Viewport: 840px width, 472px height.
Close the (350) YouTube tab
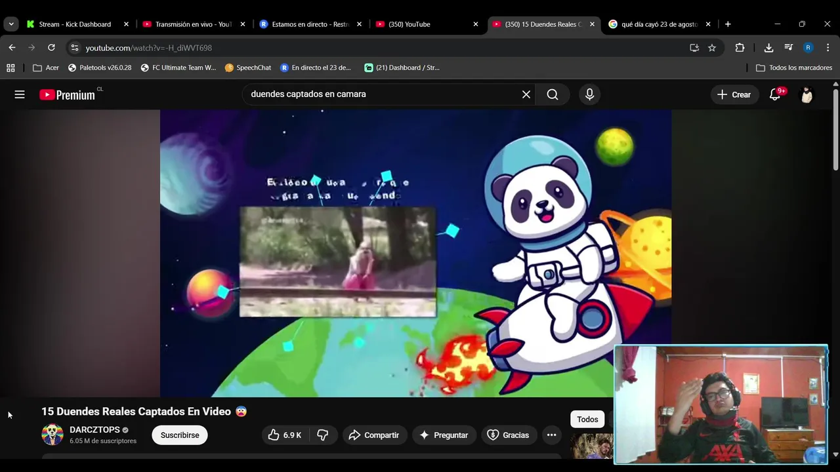pos(476,24)
